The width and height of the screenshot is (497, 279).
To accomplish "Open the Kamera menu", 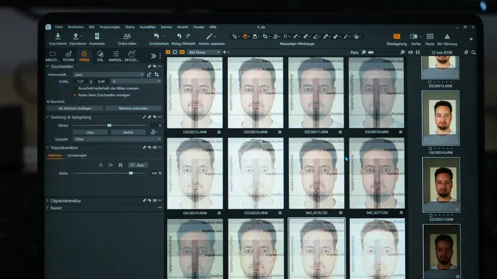I will (166, 27).
